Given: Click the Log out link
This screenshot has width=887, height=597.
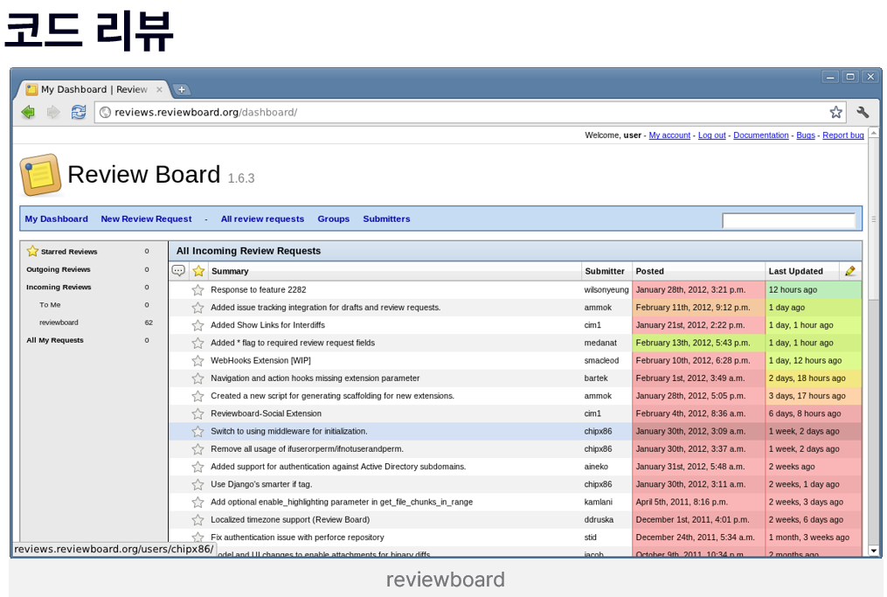Looking at the screenshot, I should (711, 135).
